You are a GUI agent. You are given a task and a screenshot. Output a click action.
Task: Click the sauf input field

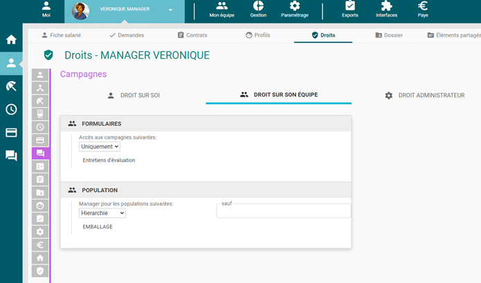pos(284,211)
